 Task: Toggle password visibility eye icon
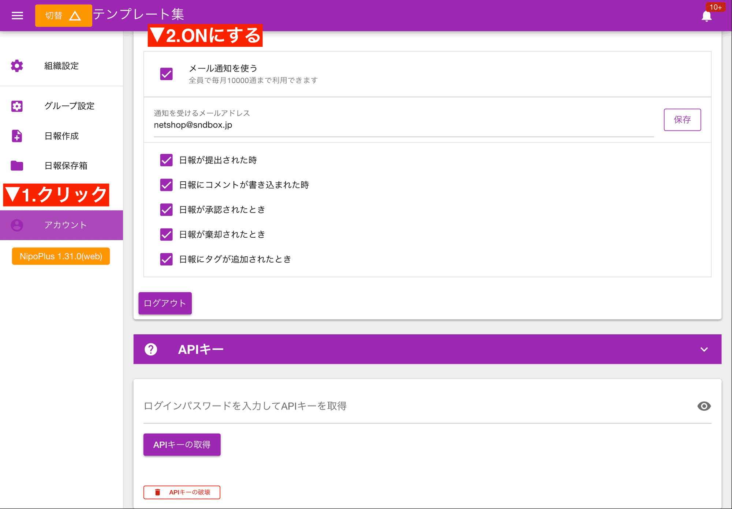click(x=704, y=406)
